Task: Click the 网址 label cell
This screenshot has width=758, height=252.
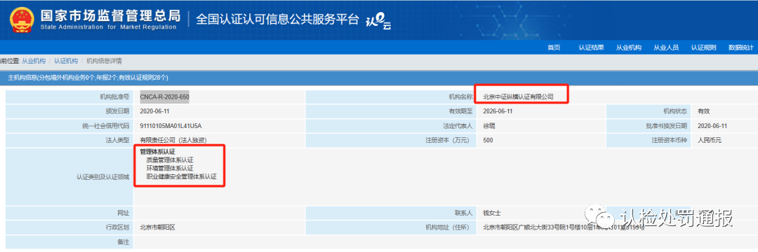Action: pyautogui.click(x=69, y=213)
